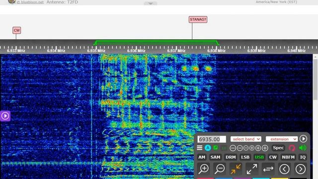This screenshot has height=179, width=318.
Task: Click the frequency input field showing 6935.00
Action: click(211, 139)
